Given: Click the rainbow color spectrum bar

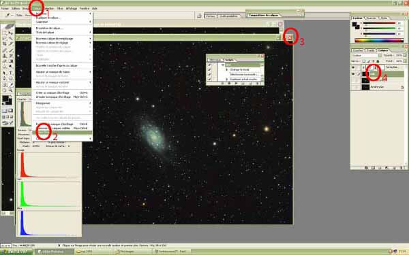Looking at the screenshot, I should tap(379, 40).
